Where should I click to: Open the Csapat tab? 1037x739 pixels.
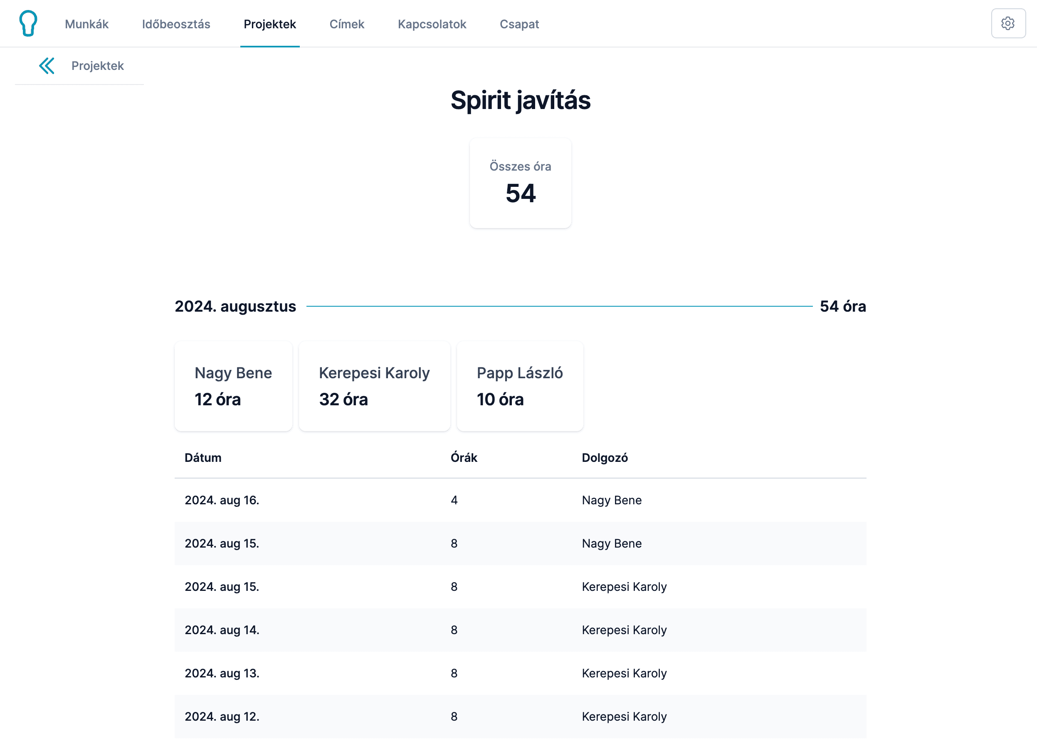pyautogui.click(x=519, y=24)
